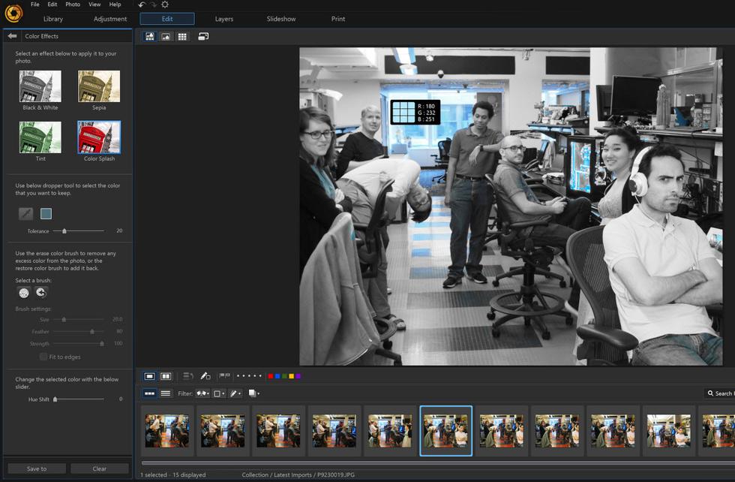735x482 pixels.
Task: Switch to the Slideshow tab
Action: (281, 19)
